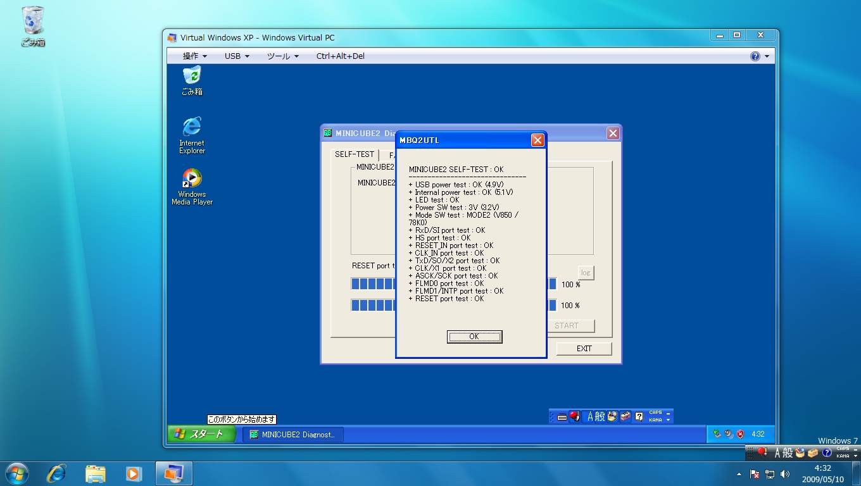Viewport: 861px width, 486px height.
Task: Click the Windows 7 Start orb
Action: click(16, 473)
